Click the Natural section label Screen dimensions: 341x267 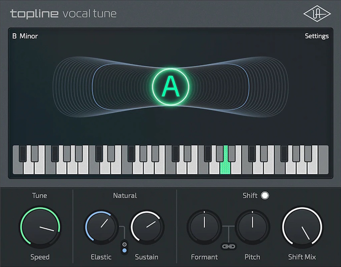pos(125,196)
